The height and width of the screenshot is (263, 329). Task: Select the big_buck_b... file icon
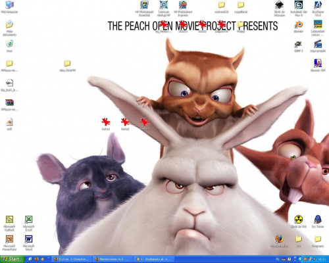point(9,83)
